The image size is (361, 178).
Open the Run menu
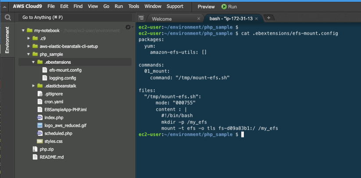click(x=119, y=7)
